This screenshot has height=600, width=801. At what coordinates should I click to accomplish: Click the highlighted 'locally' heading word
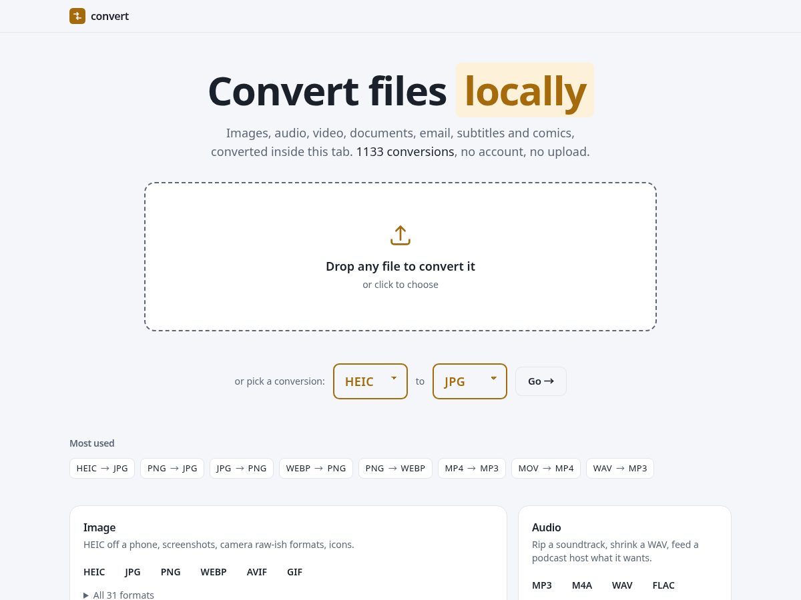525,91
